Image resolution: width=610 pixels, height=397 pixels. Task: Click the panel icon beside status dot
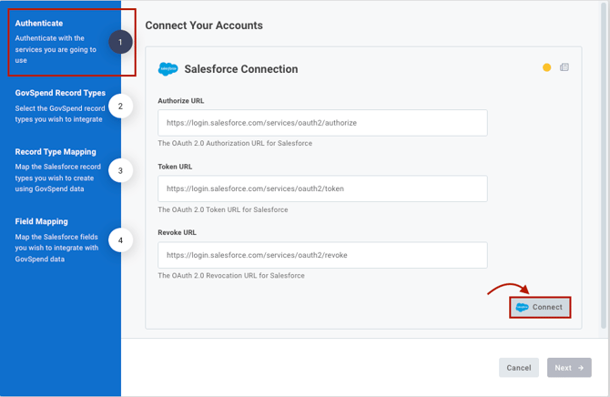[564, 67]
